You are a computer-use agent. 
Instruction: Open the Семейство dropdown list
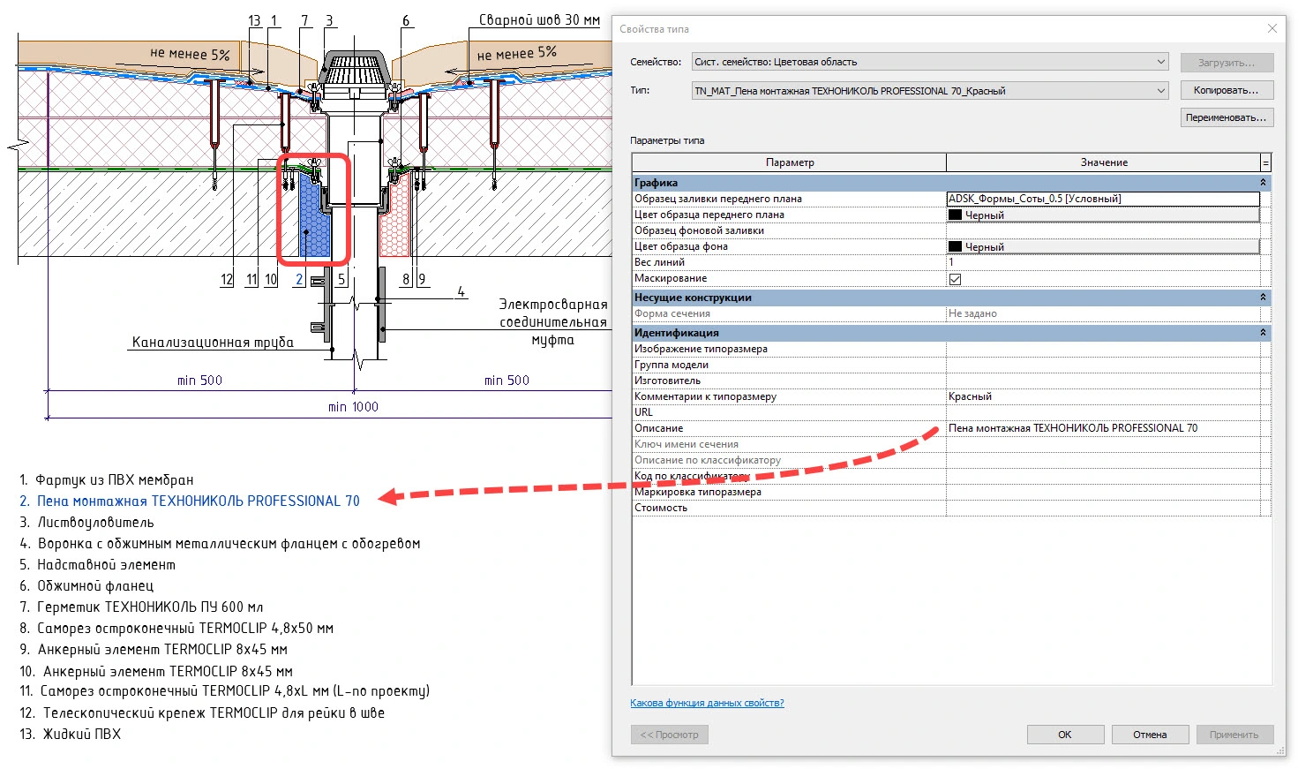tap(1160, 62)
